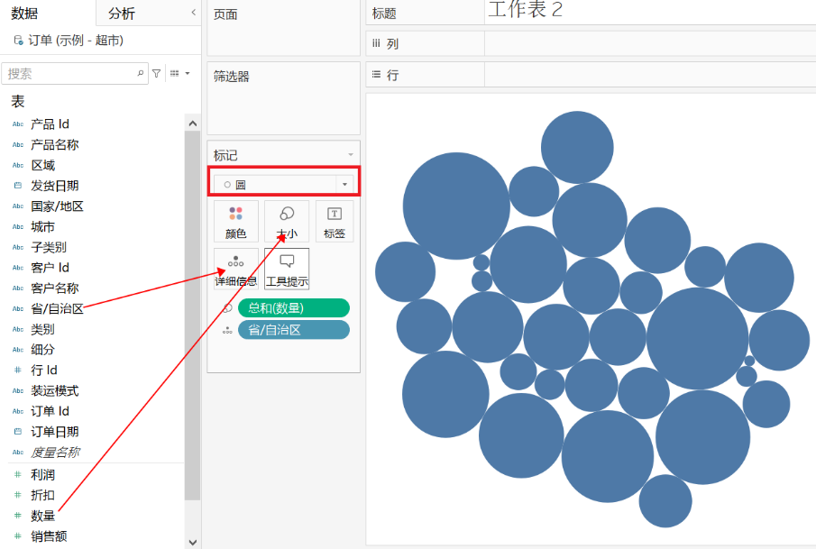
Task: Click the 页面 shelf
Action: [x=283, y=28]
